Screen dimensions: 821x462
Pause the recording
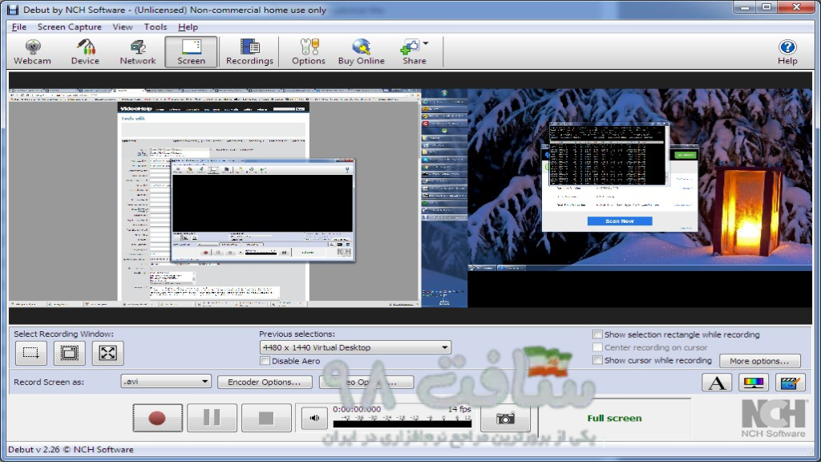tap(212, 417)
